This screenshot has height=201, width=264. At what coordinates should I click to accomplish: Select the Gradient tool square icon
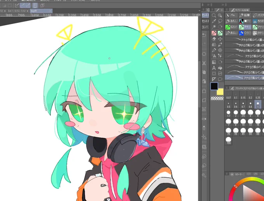pyautogui.click(x=214, y=62)
